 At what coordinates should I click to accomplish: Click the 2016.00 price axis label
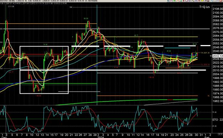tap(218, 66)
